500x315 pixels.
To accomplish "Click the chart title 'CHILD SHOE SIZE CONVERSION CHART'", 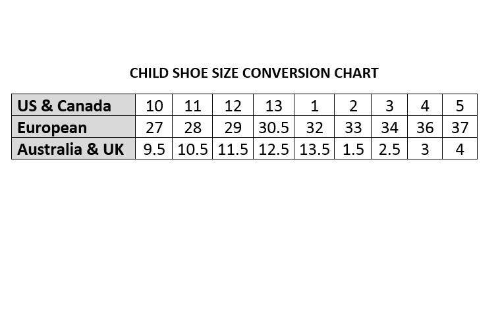I will pyautogui.click(x=254, y=73).
